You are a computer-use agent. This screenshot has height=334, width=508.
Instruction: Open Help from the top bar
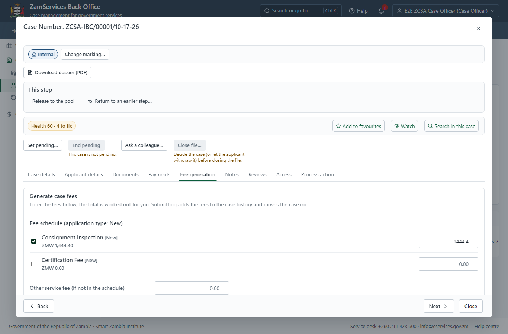(359, 11)
